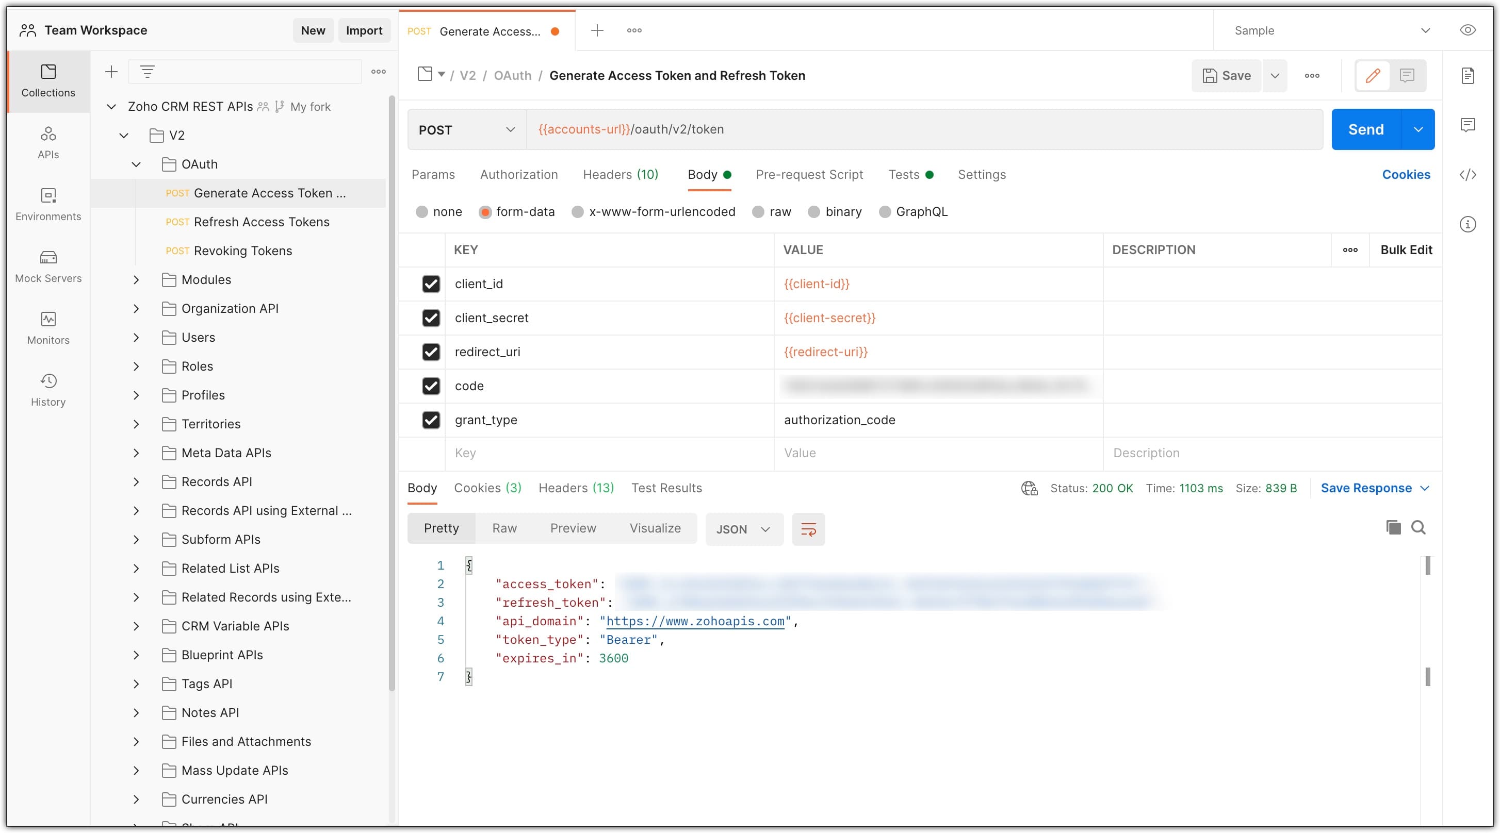Open the Sample environment dropdown

tap(1331, 30)
